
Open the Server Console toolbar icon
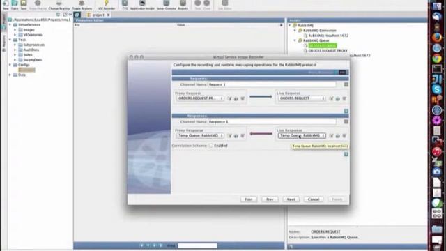click(x=166, y=5)
